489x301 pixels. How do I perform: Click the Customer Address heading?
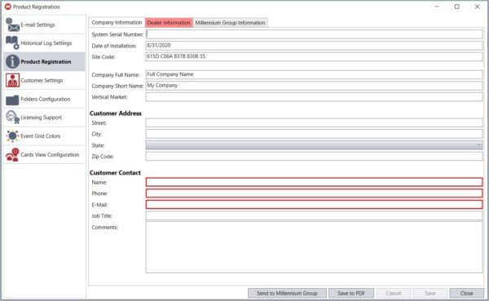coord(116,113)
